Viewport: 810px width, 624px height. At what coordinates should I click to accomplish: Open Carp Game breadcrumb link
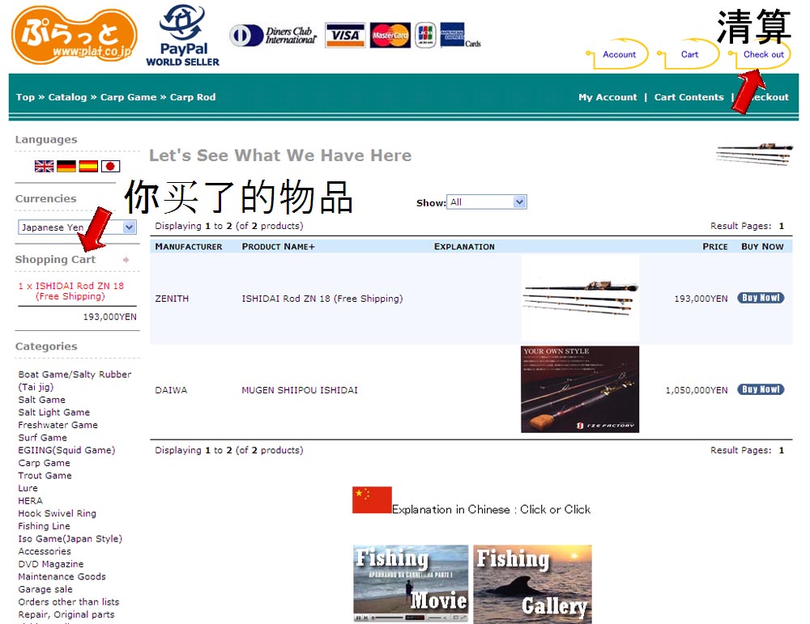click(x=128, y=97)
